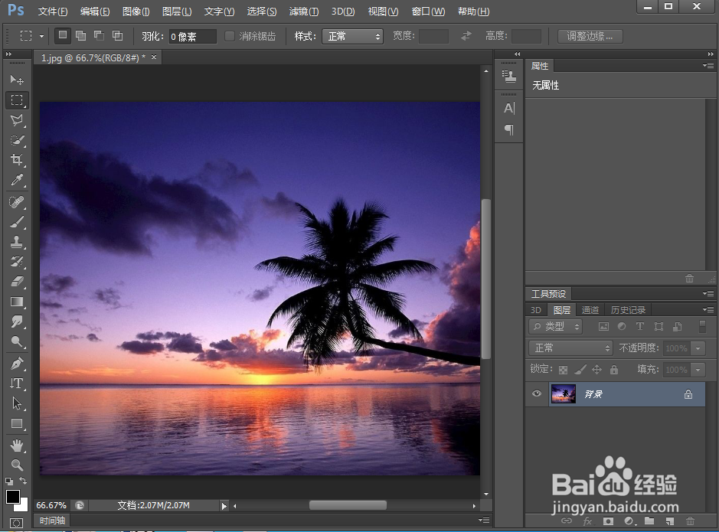The width and height of the screenshot is (719, 532).
Task: Select the Move tool
Action: point(17,80)
